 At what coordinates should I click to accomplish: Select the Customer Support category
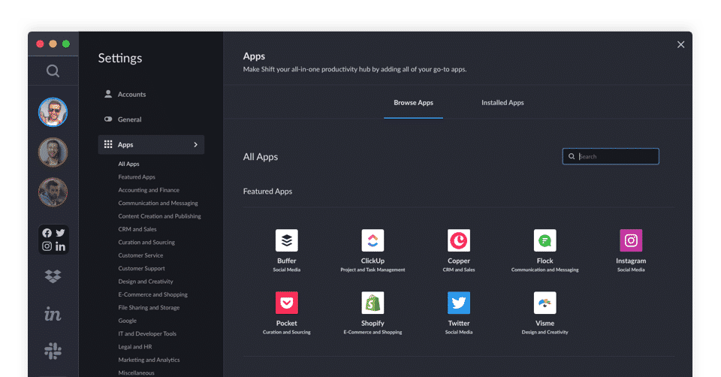141,269
